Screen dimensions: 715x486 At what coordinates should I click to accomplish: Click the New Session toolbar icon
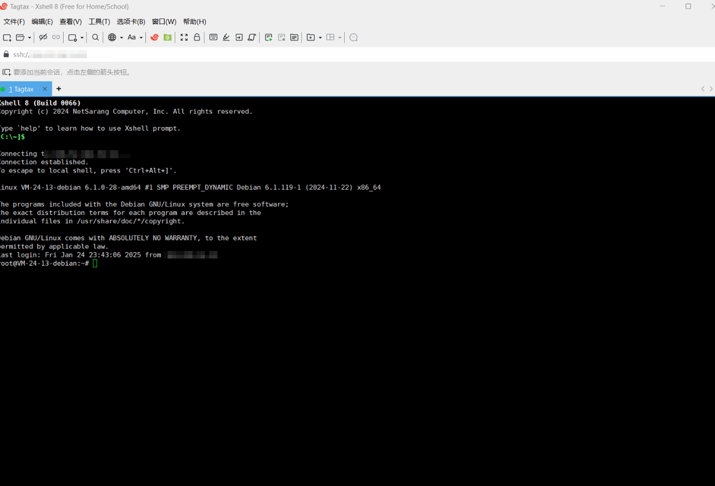point(7,38)
